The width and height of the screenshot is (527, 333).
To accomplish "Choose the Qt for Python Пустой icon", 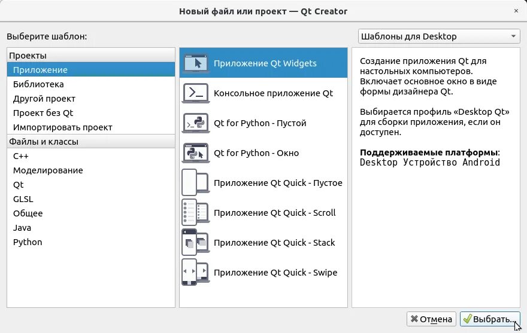I will (x=196, y=123).
